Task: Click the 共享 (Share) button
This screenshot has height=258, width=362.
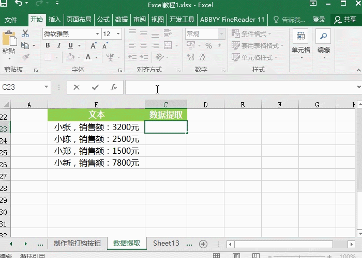Action: point(345,20)
